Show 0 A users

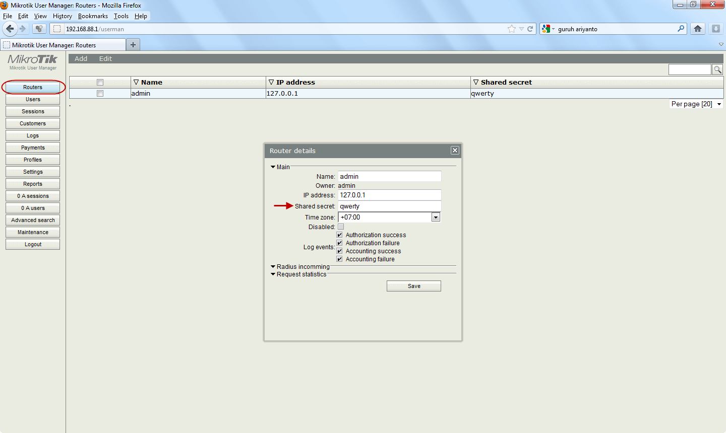(x=33, y=208)
